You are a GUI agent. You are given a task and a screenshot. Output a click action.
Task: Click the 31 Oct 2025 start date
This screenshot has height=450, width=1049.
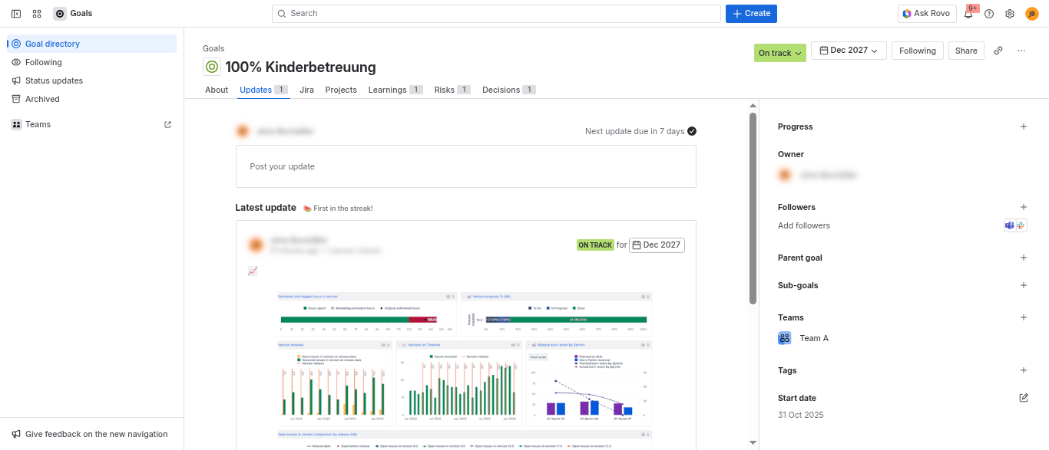[801, 415]
